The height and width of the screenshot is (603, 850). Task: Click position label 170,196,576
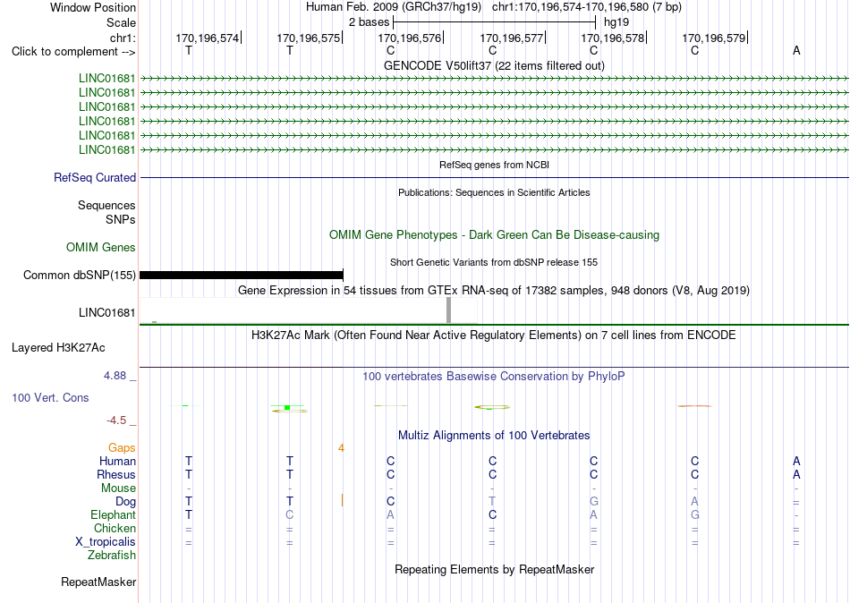[409, 38]
